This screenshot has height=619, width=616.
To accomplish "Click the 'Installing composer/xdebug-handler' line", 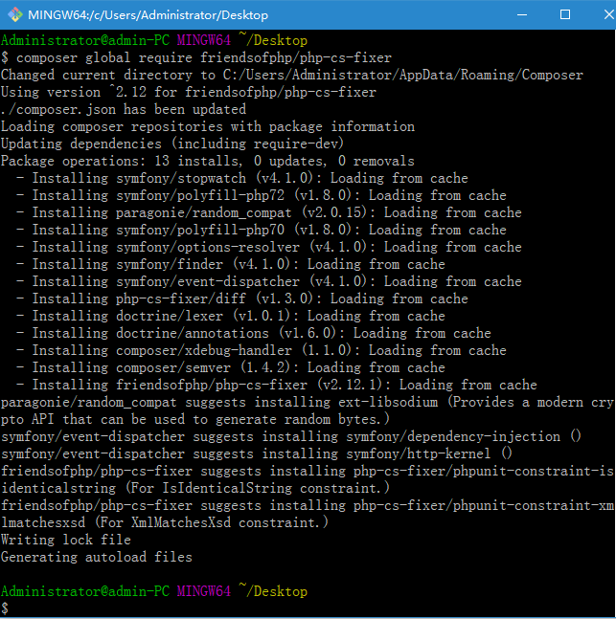I will point(262,350).
